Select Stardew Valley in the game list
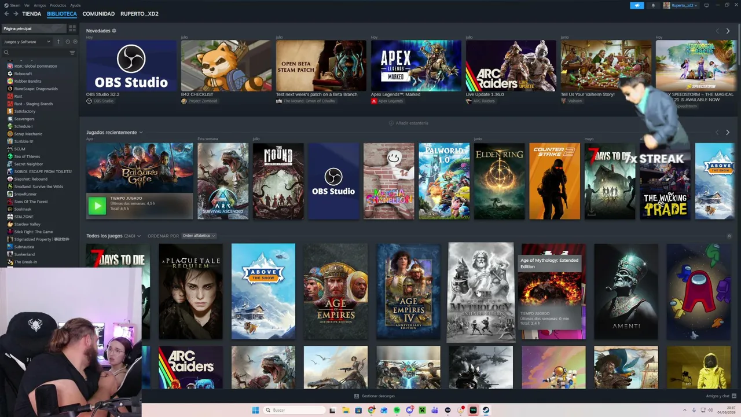Screen dimensions: 741x417 (27, 224)
